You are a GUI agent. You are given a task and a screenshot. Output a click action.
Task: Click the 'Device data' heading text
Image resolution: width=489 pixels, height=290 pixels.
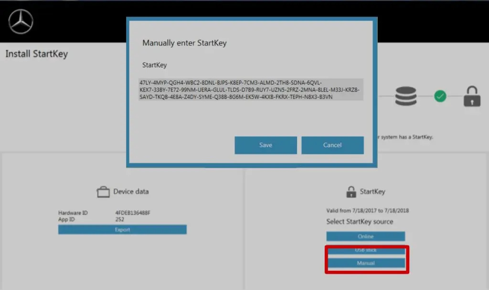point(131,191)
